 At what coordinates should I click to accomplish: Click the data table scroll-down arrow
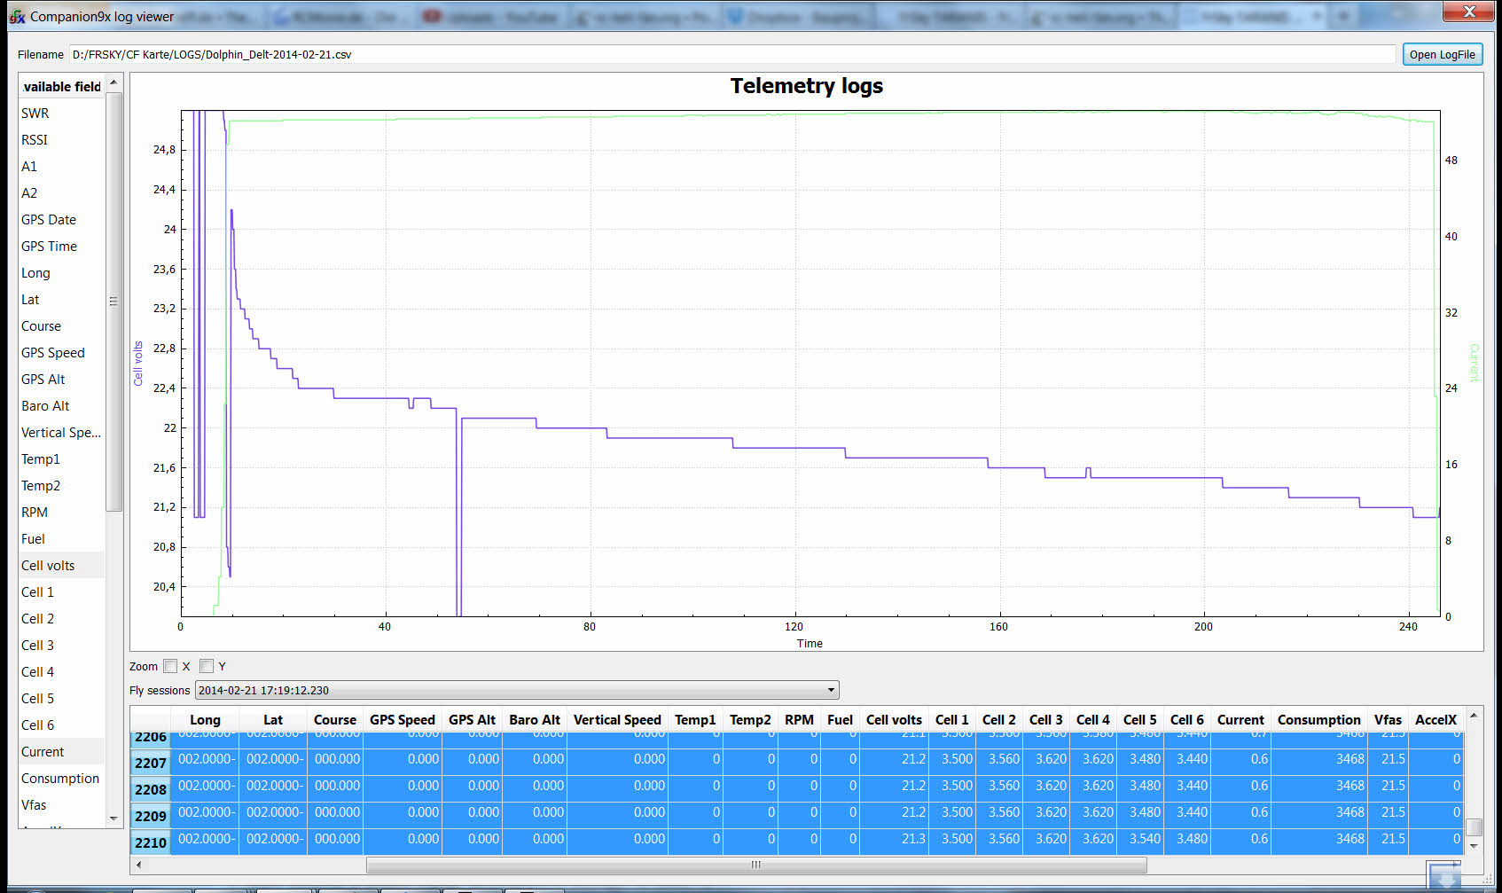coord(1474,846)
